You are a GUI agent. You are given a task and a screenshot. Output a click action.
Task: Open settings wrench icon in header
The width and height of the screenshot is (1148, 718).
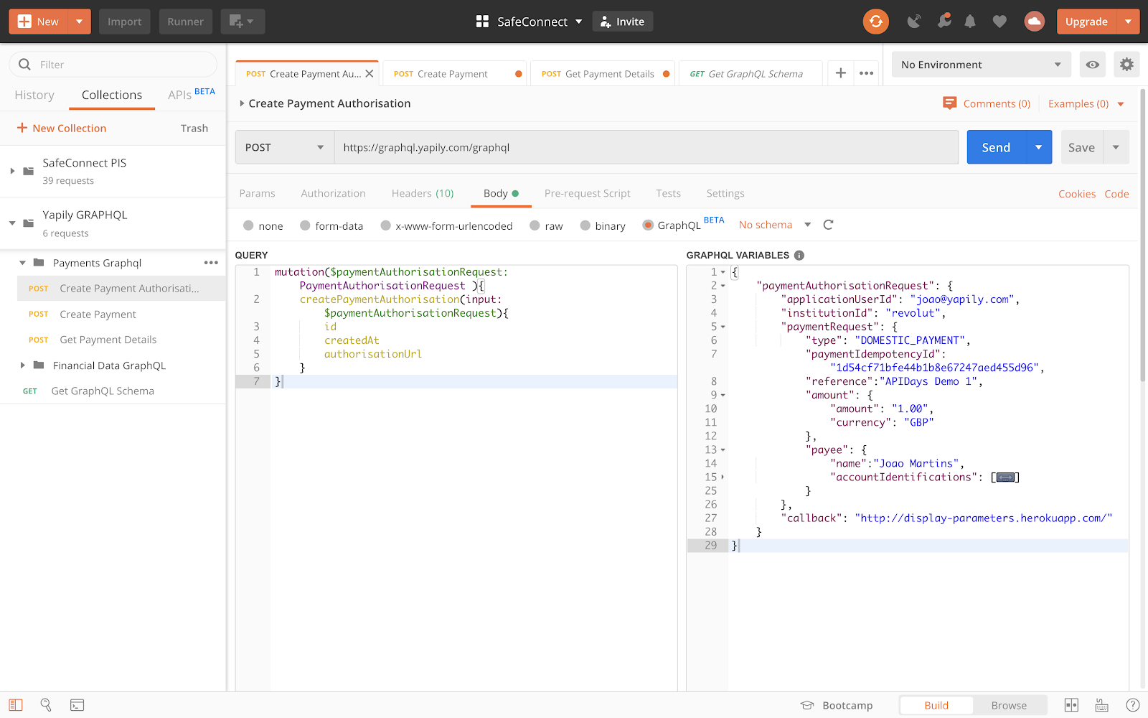coord(944,22)
